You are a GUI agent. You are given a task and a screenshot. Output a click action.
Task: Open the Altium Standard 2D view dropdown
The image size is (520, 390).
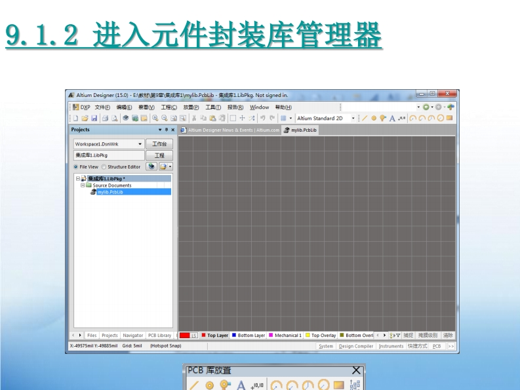(353, 118)
